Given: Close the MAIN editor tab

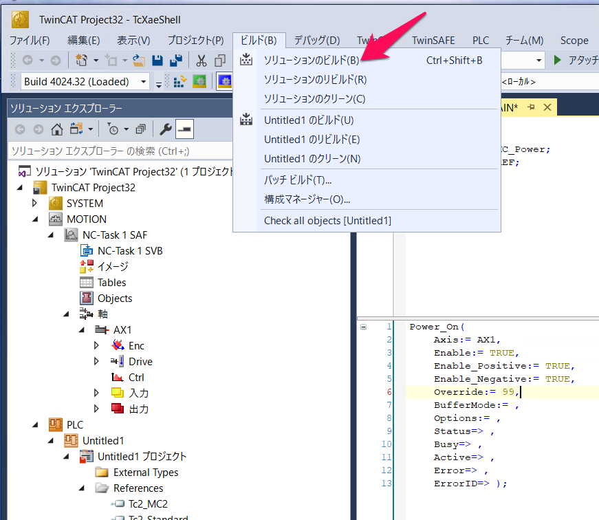Looking at the screenshot, I should click(547, 107).
